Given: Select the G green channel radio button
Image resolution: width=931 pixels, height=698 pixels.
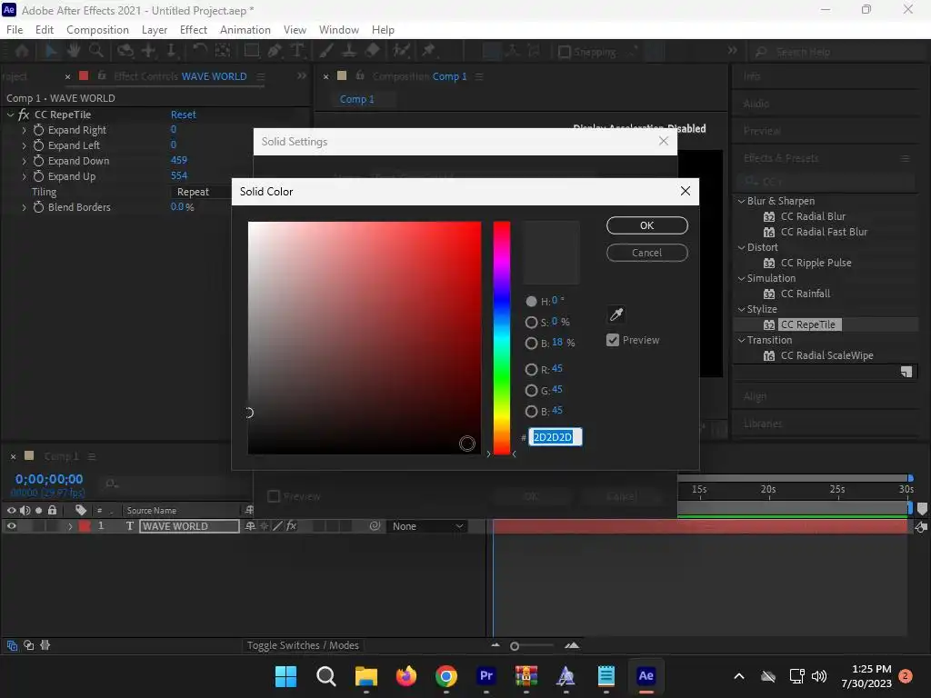Looking at the screenshot, I should coord(531,390).
